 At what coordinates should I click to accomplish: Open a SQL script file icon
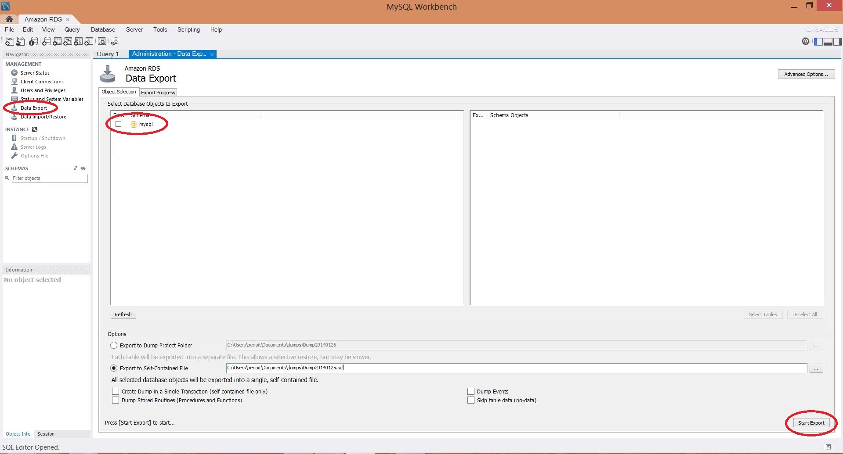tap(20, 41)
